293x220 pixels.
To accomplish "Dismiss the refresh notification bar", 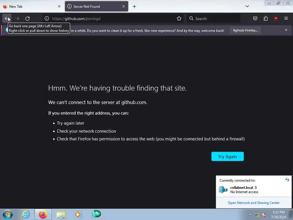I will 286,30.
